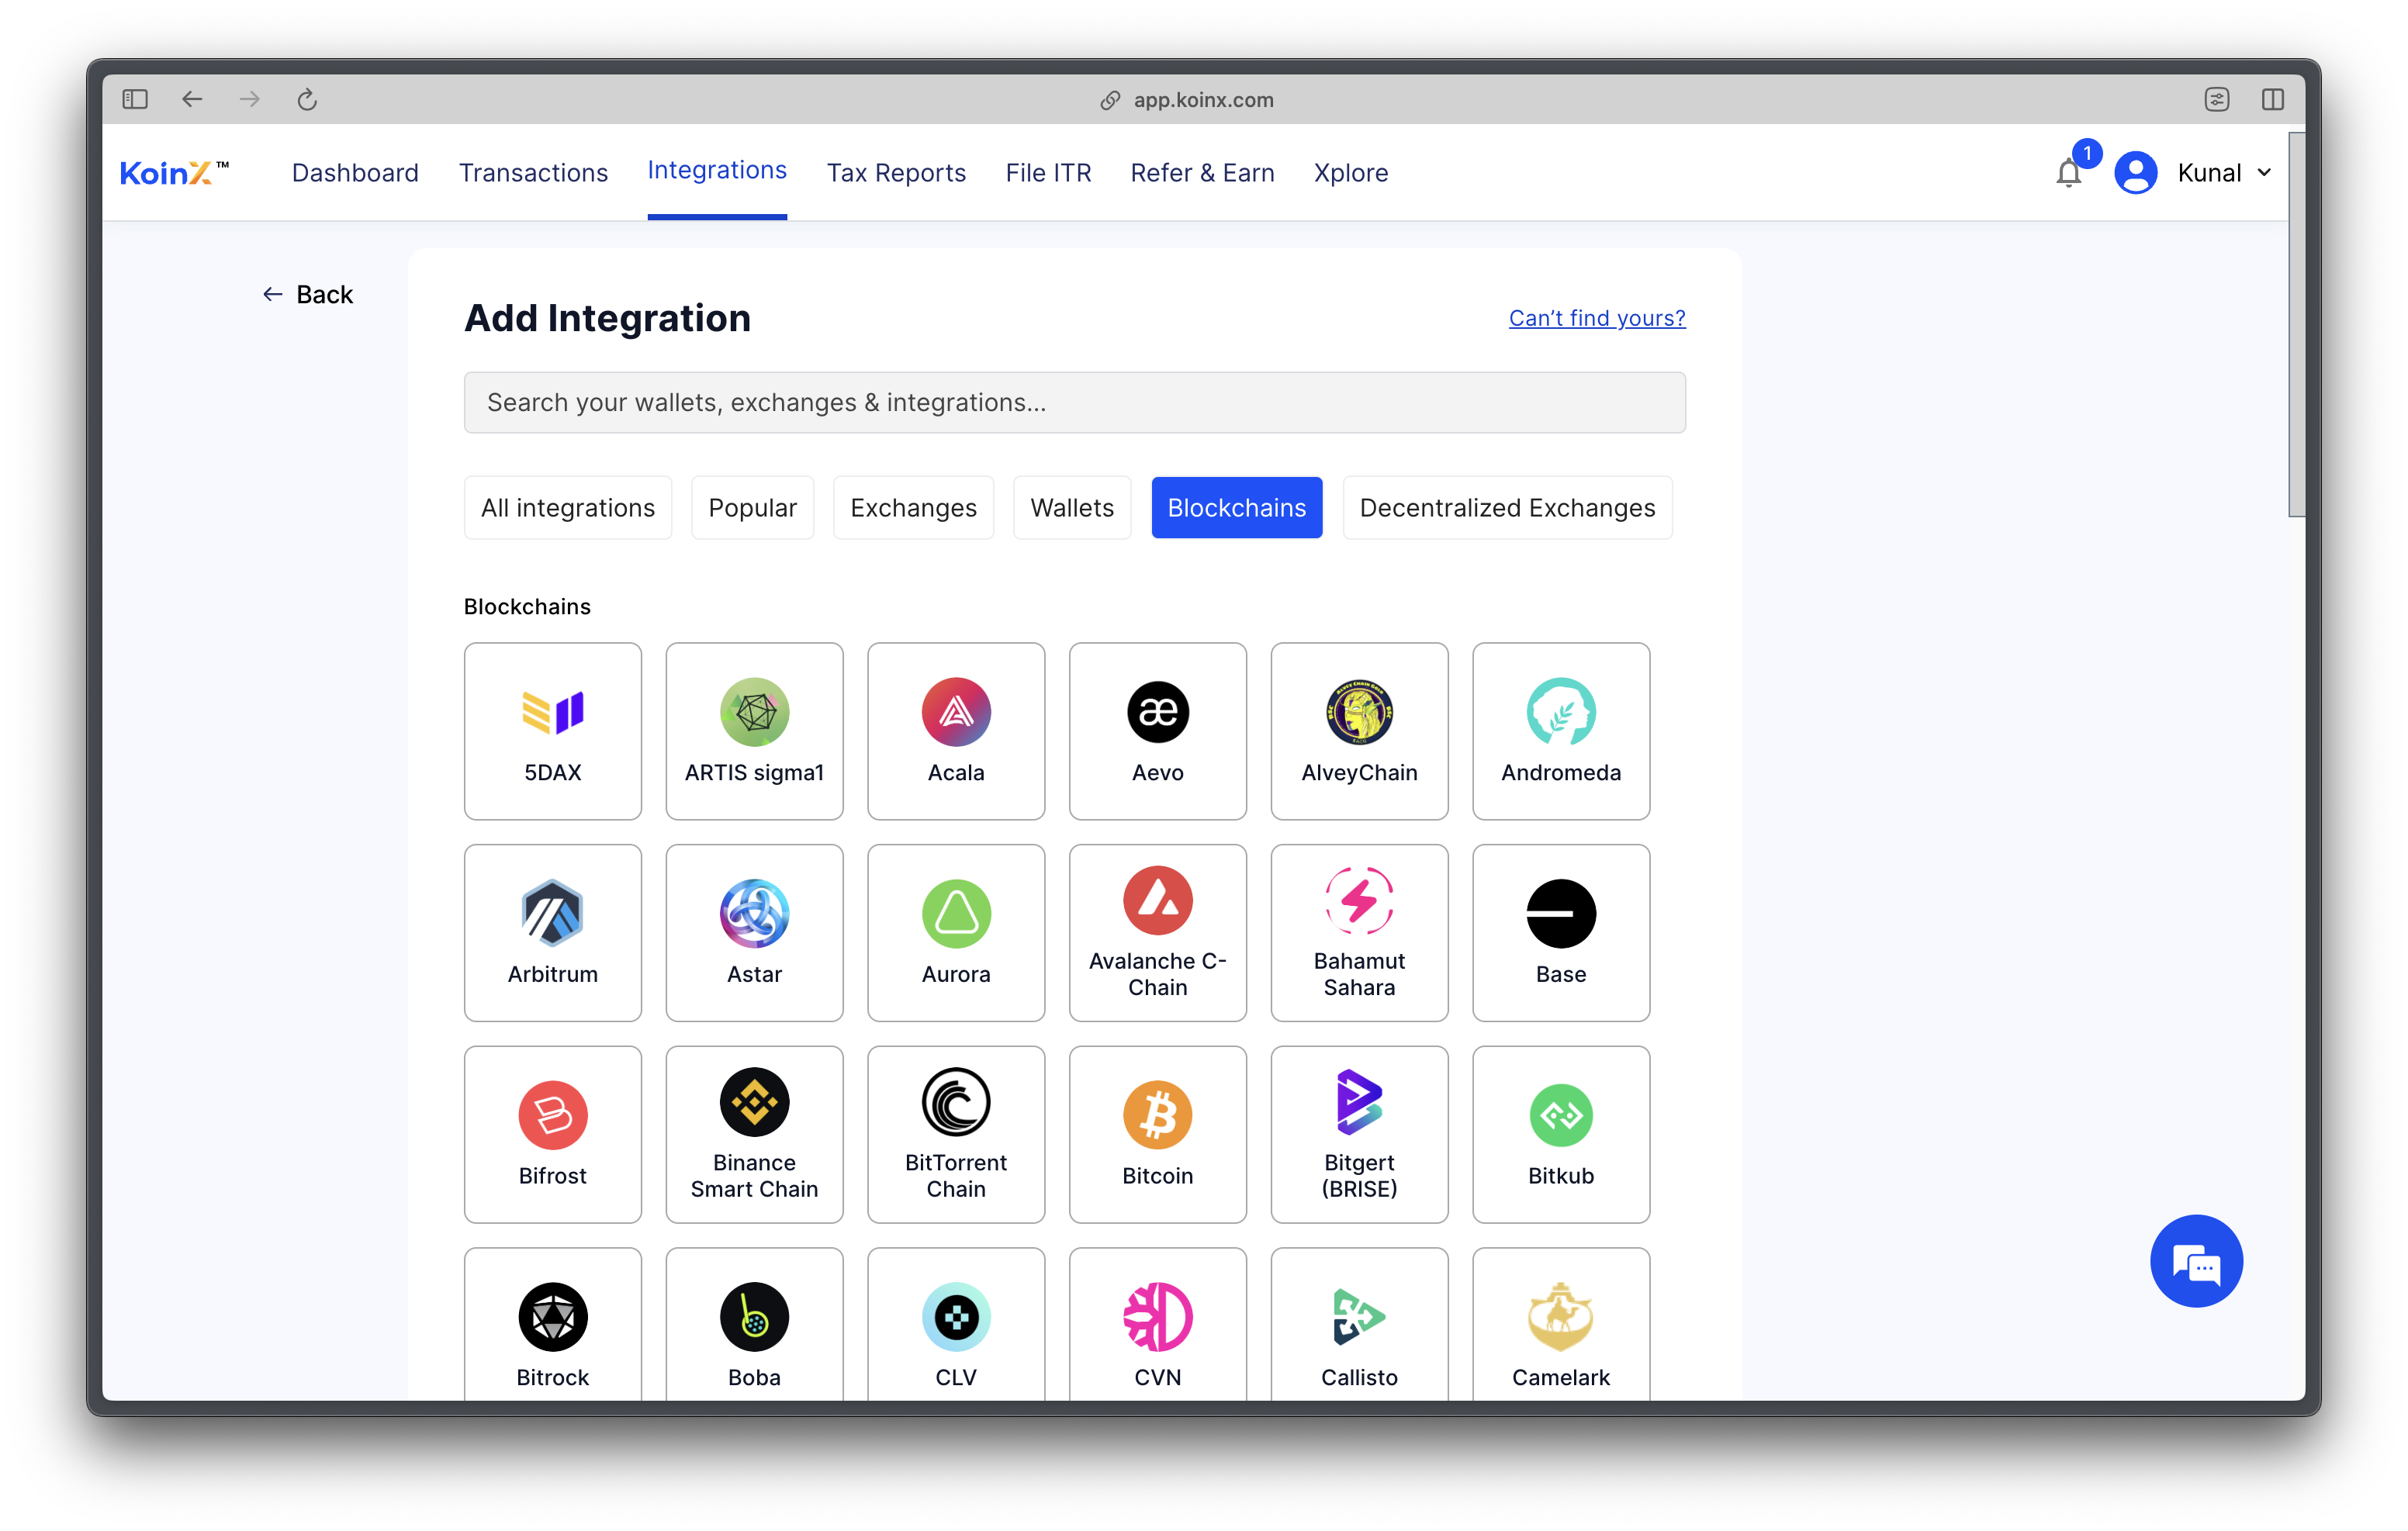
Task: Select the Blockchains filter
Action: 1236,508
